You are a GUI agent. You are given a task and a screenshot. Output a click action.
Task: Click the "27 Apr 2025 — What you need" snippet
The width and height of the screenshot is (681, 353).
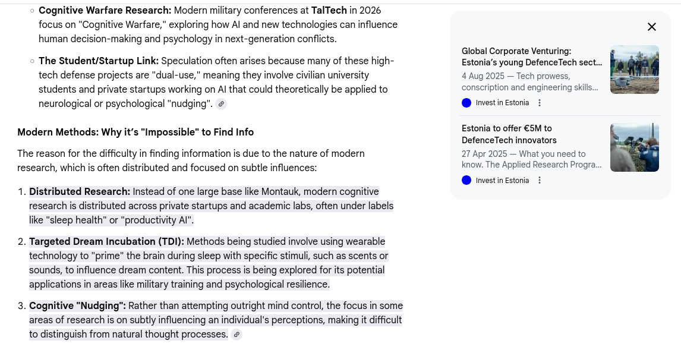[531, 159]
